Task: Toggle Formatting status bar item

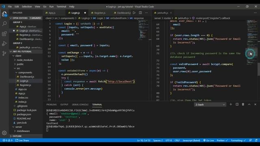Action: 238,140
